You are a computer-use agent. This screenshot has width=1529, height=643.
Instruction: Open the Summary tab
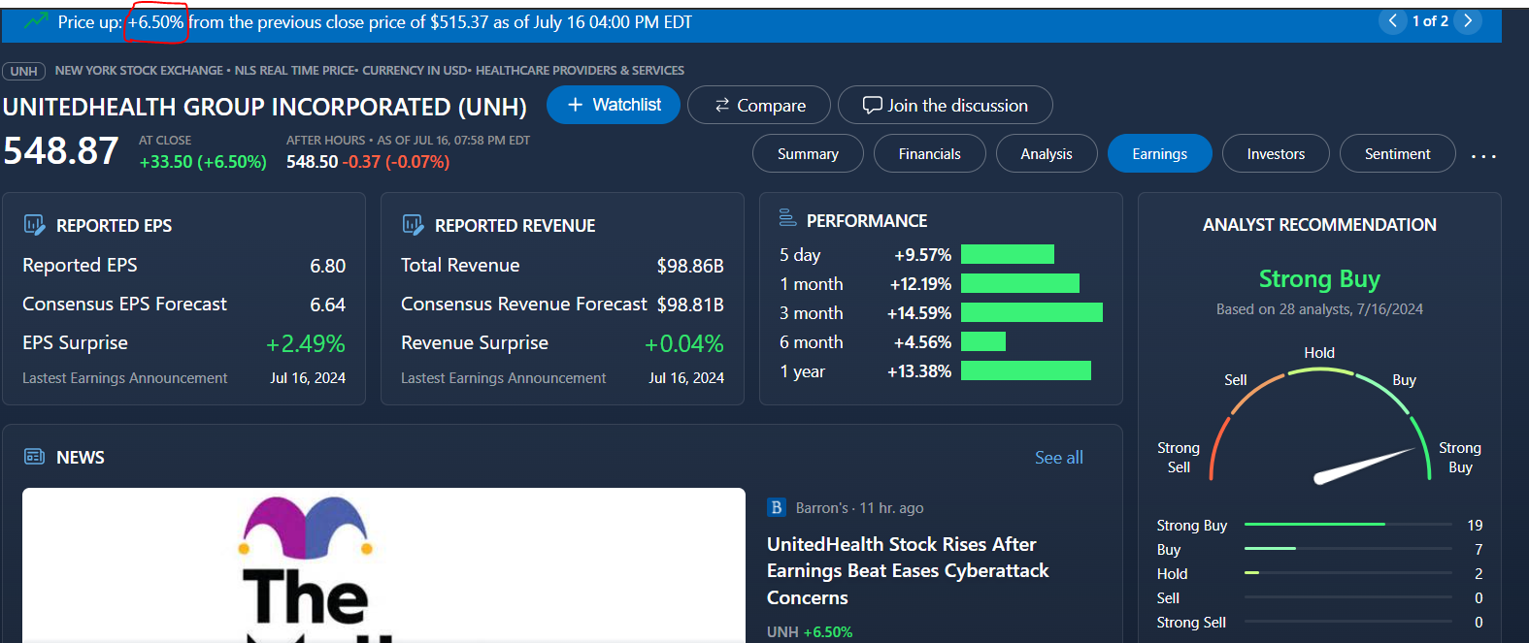tap(808, 154)
